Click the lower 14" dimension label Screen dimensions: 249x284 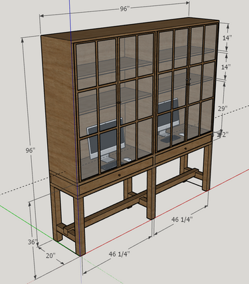pyautogui.click(x=226, y=67)
